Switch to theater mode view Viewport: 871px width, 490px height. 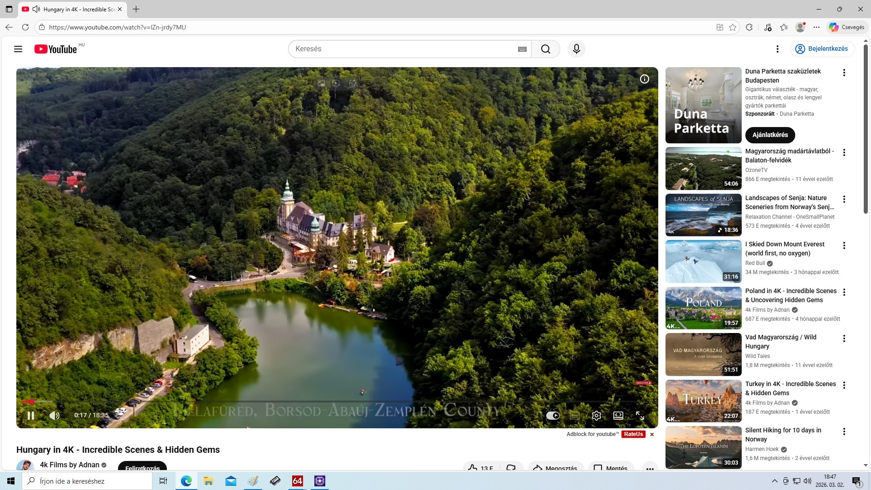click(618, 415)
